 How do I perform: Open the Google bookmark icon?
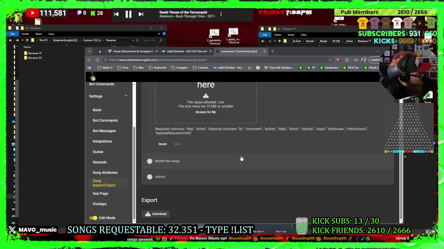[258, 68]
